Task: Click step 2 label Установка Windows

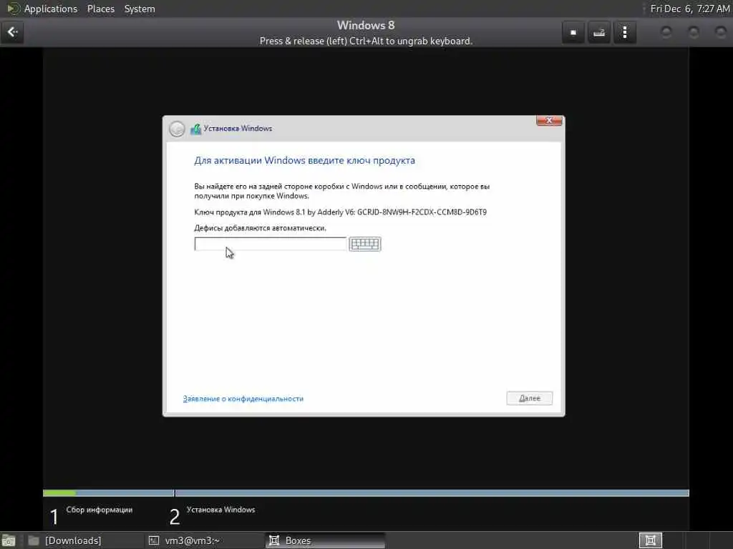Action: 220,510
